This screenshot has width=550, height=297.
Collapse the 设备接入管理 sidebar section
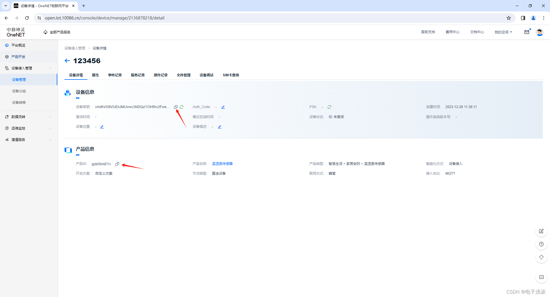(29, 68)
